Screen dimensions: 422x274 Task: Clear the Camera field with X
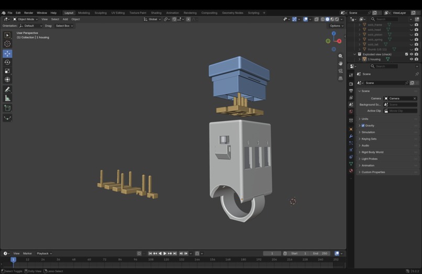point(415,98)
